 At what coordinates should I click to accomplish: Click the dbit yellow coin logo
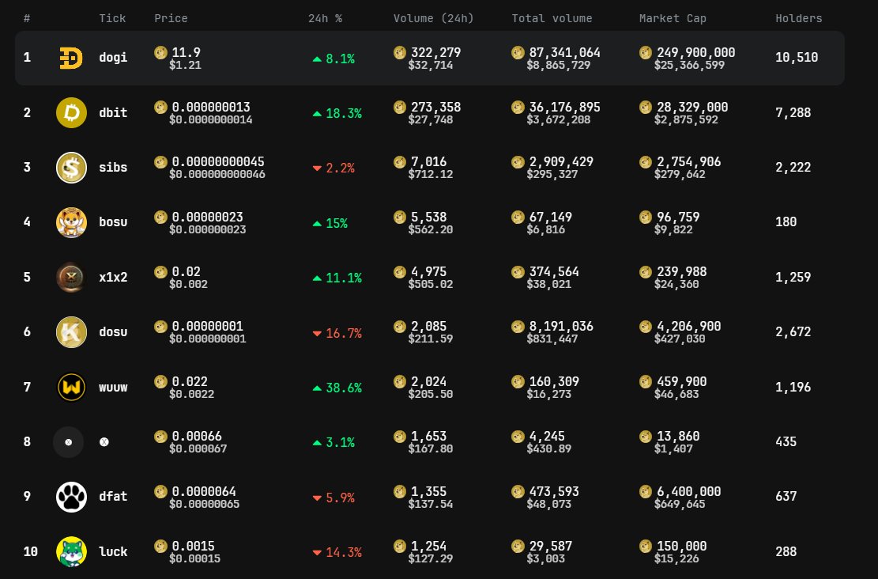coord(71,112)
